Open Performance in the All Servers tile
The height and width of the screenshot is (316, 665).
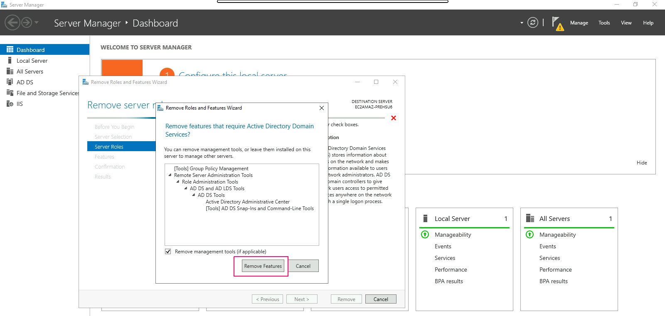pyautogui.click(x=556, y=269)
